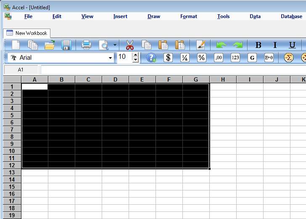Screen dimensions: 306x219
Task: Select column H header
Action: pos(223,79)
